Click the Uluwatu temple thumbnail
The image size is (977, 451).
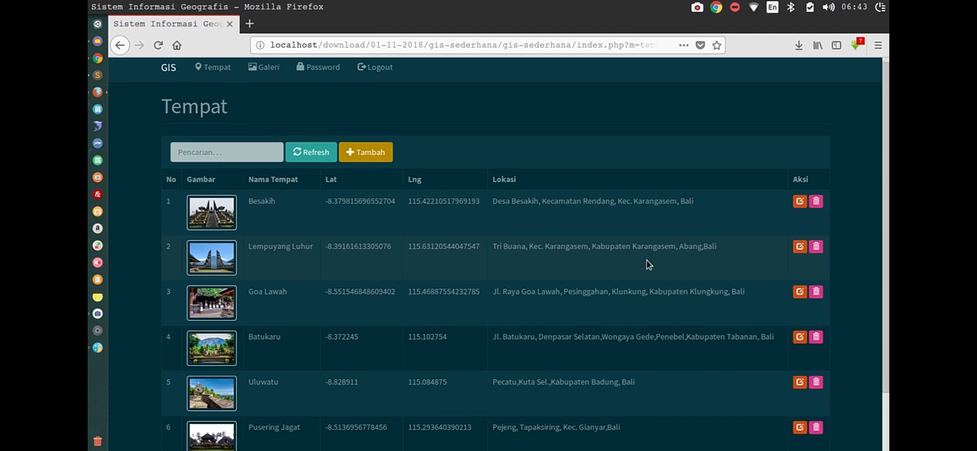click(212, 393)
